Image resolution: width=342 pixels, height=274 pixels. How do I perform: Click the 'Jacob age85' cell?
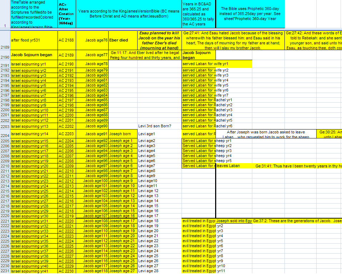pyautogui.click(x=92, y=100)
